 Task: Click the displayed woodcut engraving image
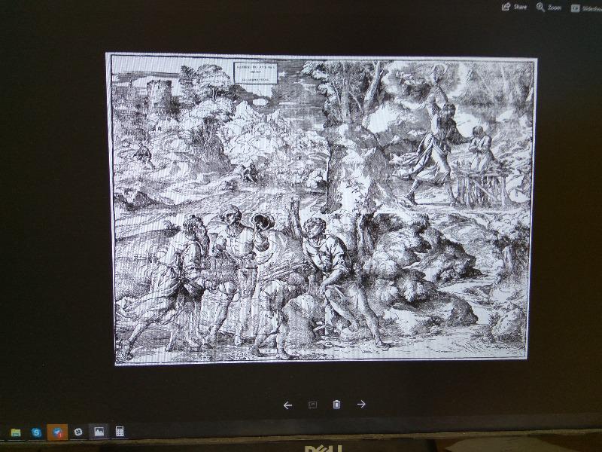coord(321,209)
